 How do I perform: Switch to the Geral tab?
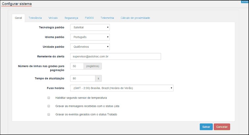click(x=18, y=18)
